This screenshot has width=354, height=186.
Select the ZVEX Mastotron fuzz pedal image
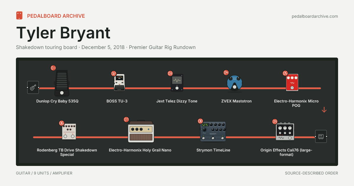point(235,83)
